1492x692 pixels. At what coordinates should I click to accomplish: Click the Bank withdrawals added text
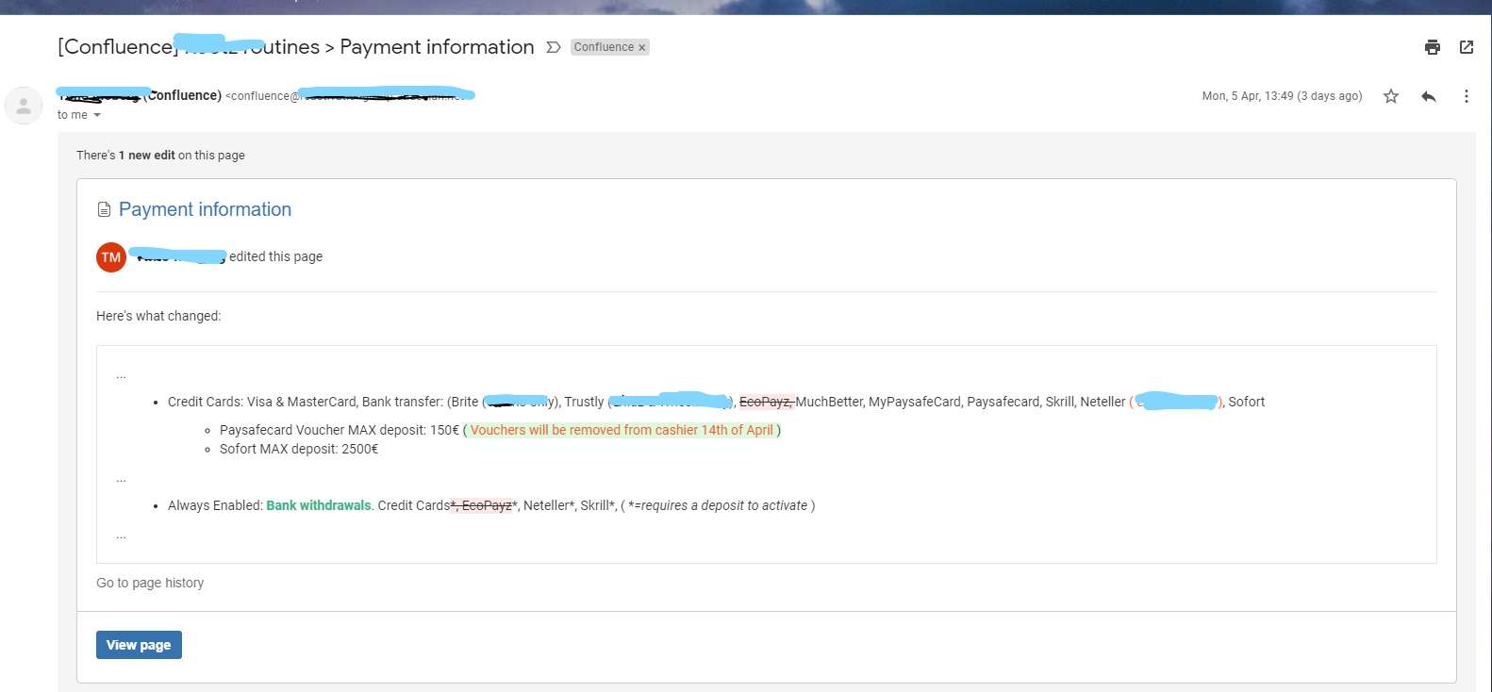[319, 505]
